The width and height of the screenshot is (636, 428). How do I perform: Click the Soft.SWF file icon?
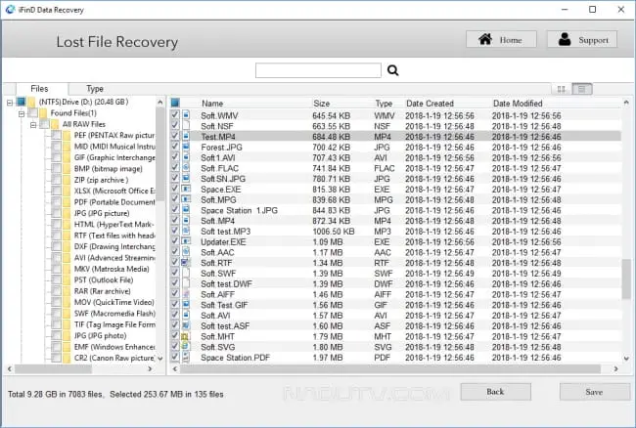[x=186, y=274]
